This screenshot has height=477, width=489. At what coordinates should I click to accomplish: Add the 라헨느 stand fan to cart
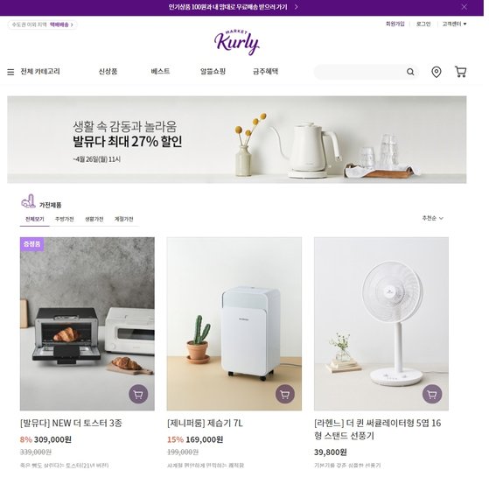(432, 395)
